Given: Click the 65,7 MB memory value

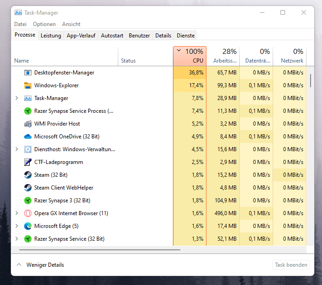Looking at the screenshot, I should [x=227, y=73].
